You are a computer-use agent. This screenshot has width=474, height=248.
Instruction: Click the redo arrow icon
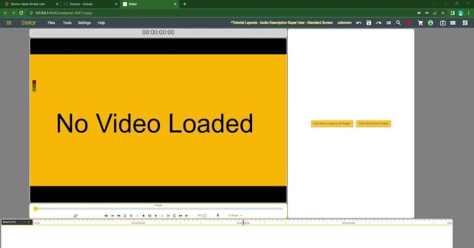point(379,23)
